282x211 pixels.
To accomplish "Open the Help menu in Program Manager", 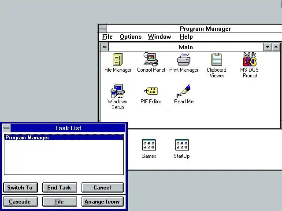I will pos(186,37).
